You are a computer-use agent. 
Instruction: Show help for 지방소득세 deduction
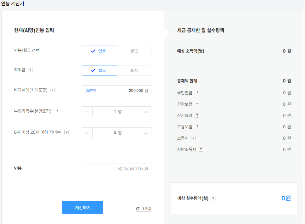tap(201, 149)
